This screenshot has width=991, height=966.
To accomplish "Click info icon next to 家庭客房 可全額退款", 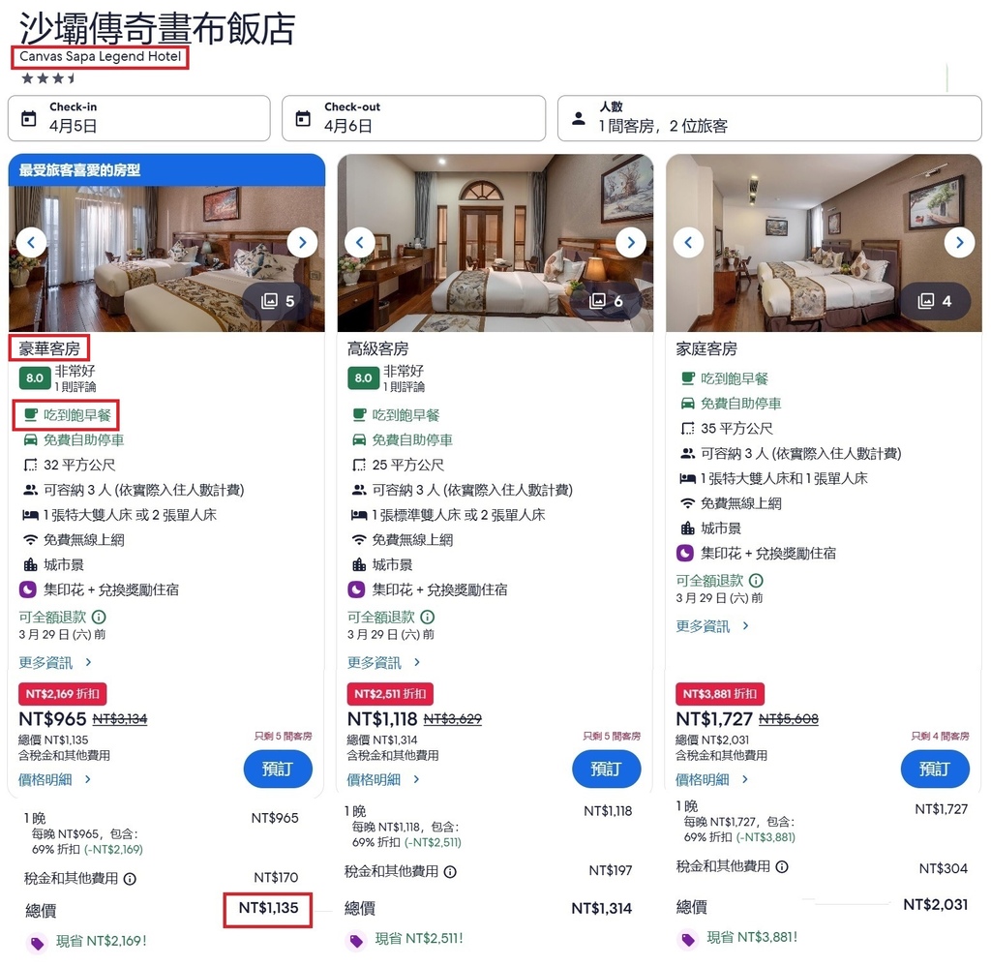I will [756, 581].
